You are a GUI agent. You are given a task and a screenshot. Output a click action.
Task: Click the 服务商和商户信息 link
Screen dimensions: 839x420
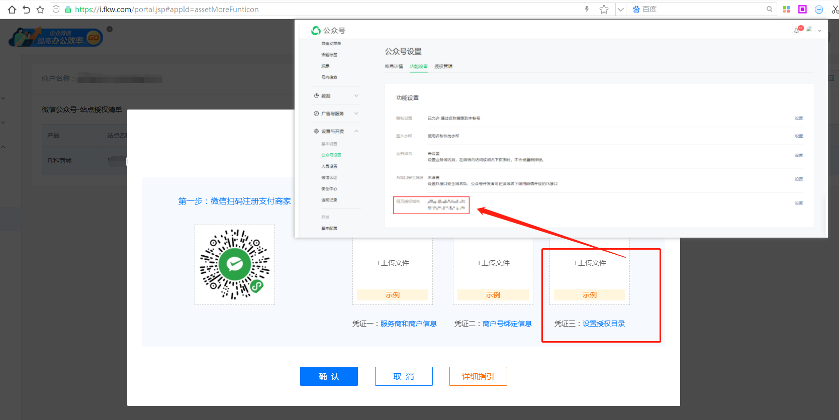(x=408, y=324)
